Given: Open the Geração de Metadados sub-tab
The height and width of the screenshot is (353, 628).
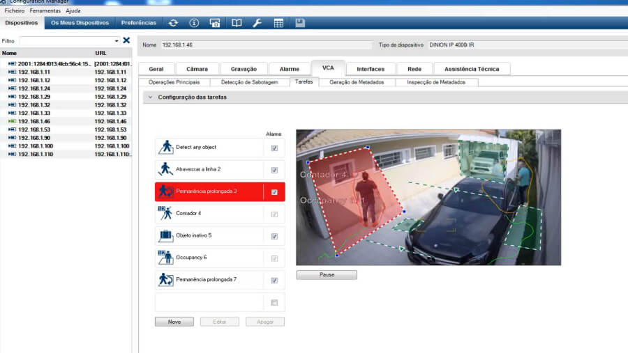Looking at the screenshot, I should [357, 82].
